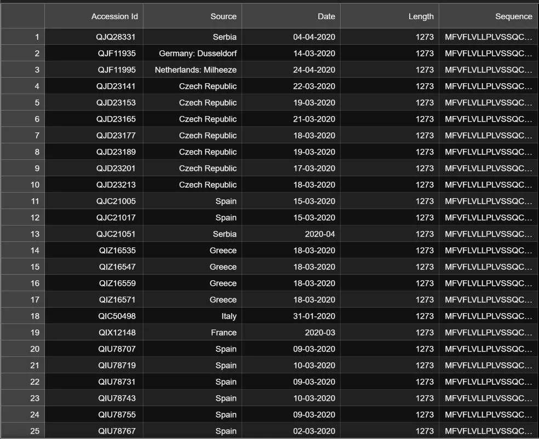Select the 02-03-2020 date cell
The image size is (539, 439).
291,431
